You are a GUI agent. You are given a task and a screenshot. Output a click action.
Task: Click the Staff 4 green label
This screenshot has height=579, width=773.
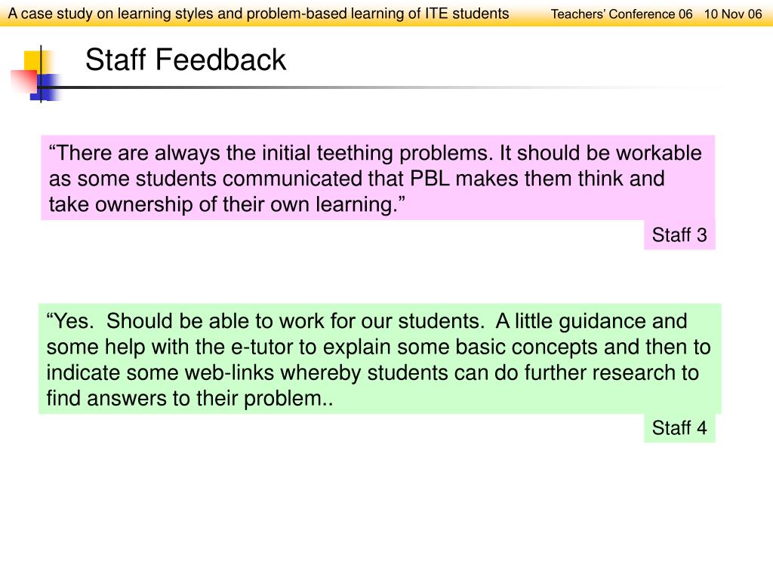click(x=679, y=428)
